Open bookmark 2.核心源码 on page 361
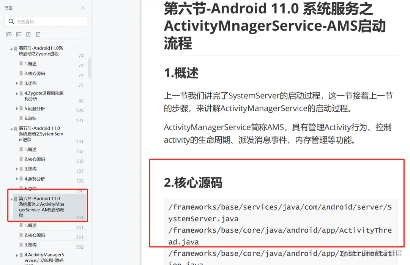The image size is (410, 265). (x=35, y=235)
